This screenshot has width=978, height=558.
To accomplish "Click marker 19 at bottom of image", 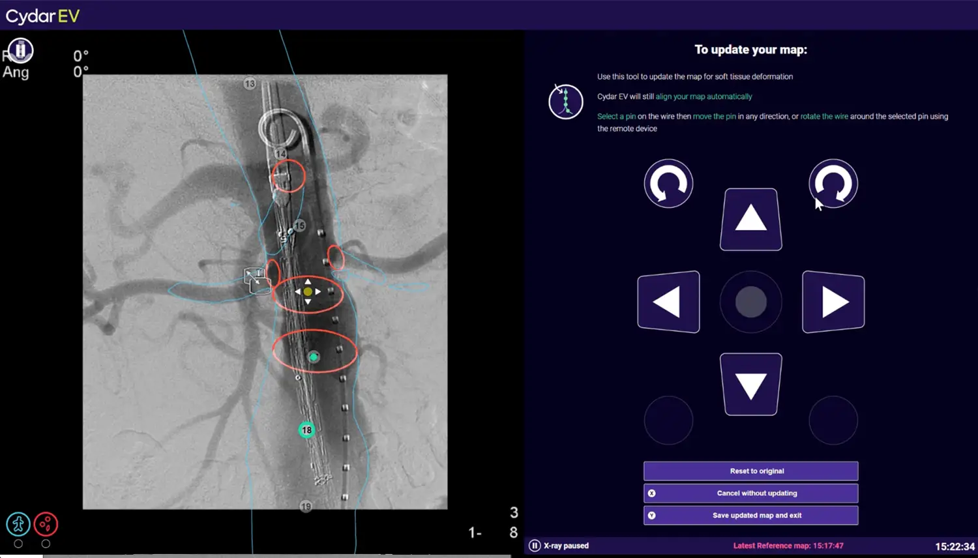I will pyautogui.click(x=306, y=507).
